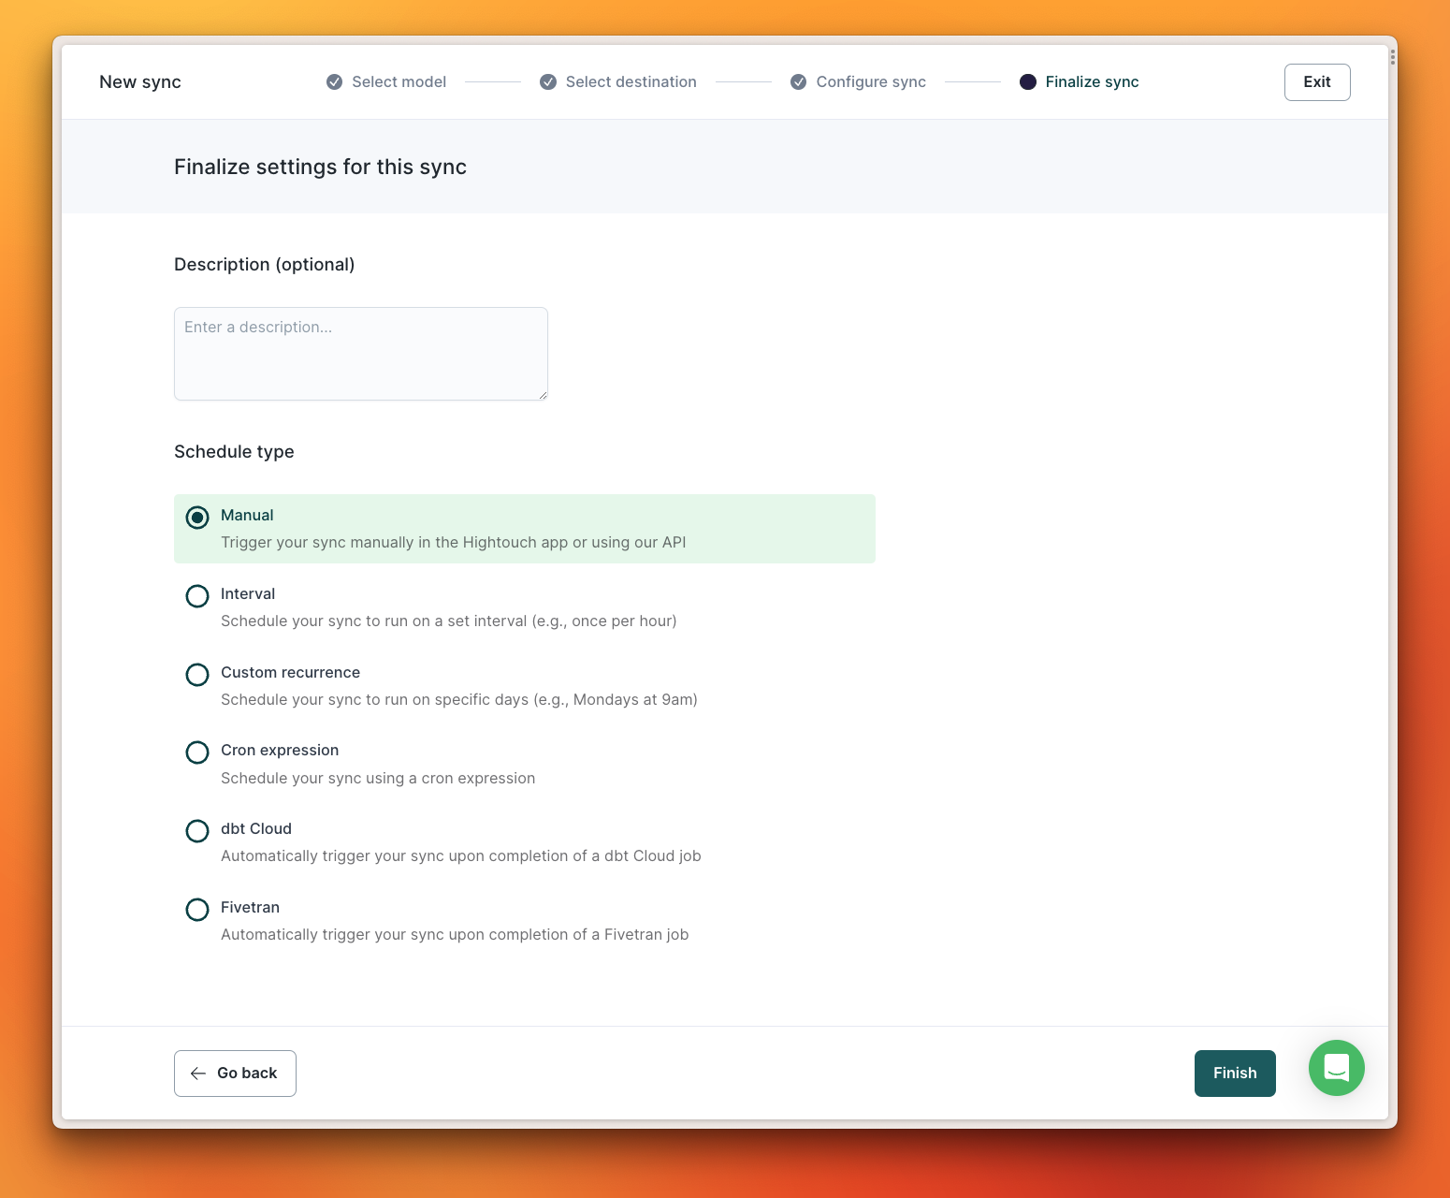Screen dimensions: 1450x1198
Task: Click the description entry field
Action: coord(360,353)
